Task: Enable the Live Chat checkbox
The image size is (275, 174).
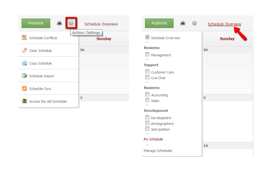Action: click(x=147, y=77)
